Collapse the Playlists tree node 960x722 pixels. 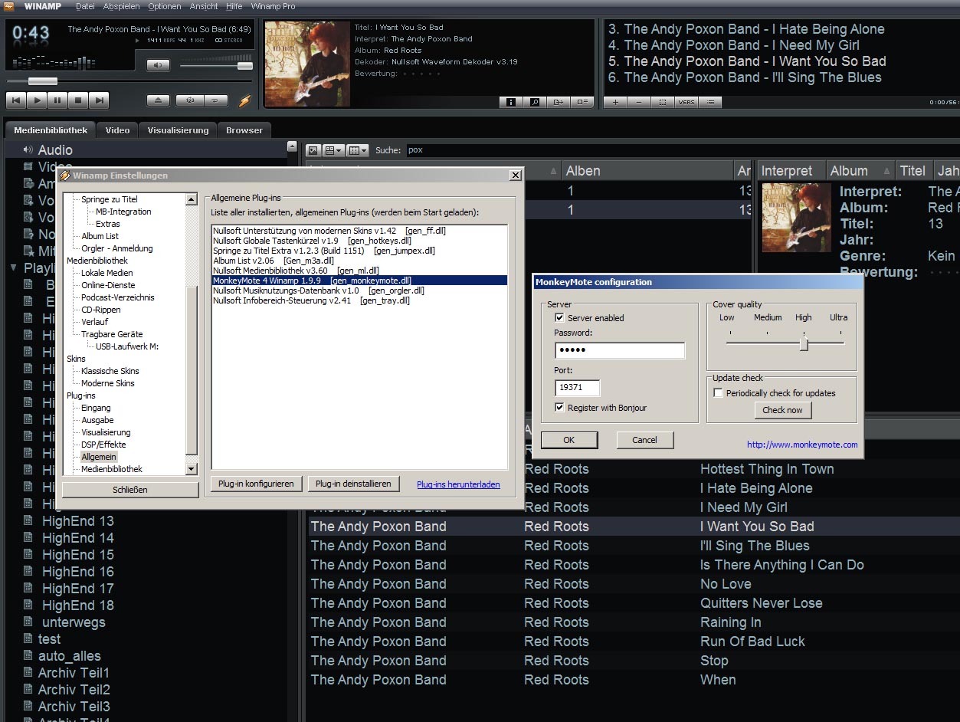(x=14, y=268)
